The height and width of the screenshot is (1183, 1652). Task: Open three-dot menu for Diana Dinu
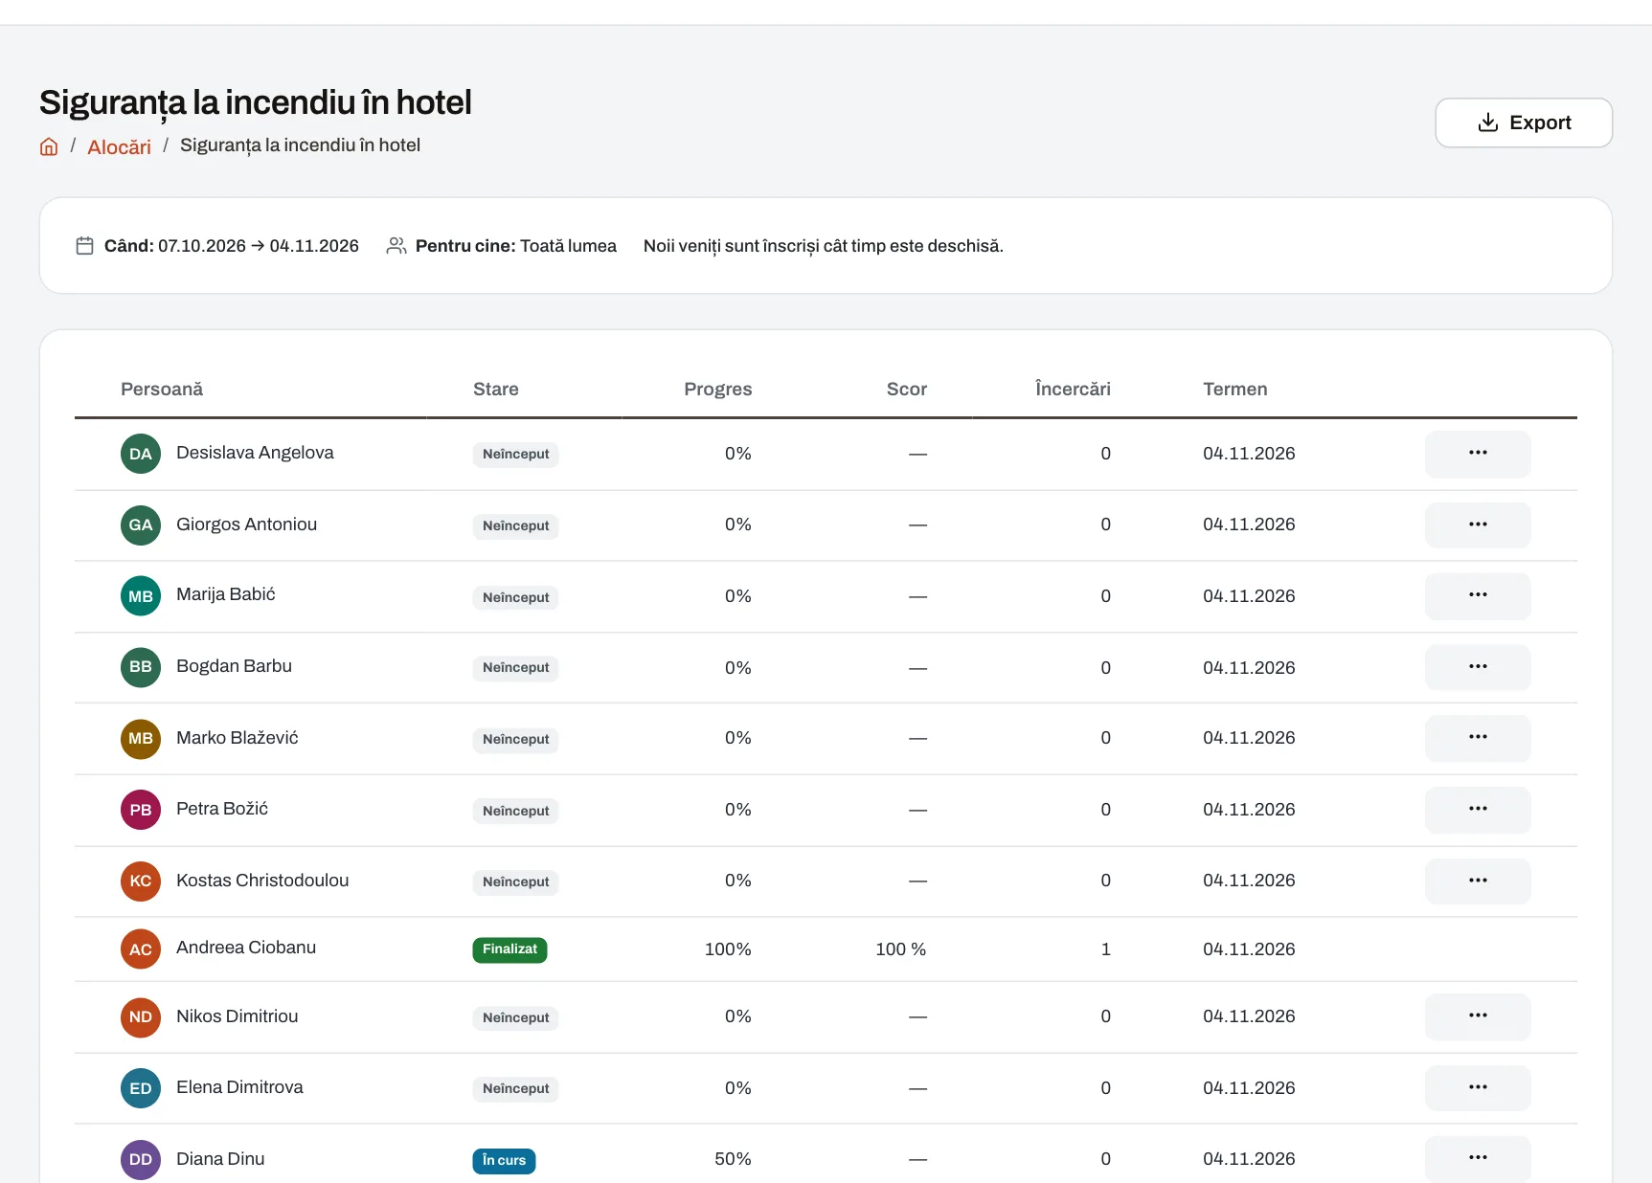click(x=1477, y=1159)
